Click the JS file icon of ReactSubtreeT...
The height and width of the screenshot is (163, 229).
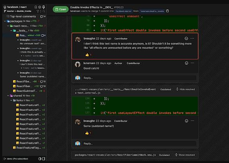coord(14,91)
